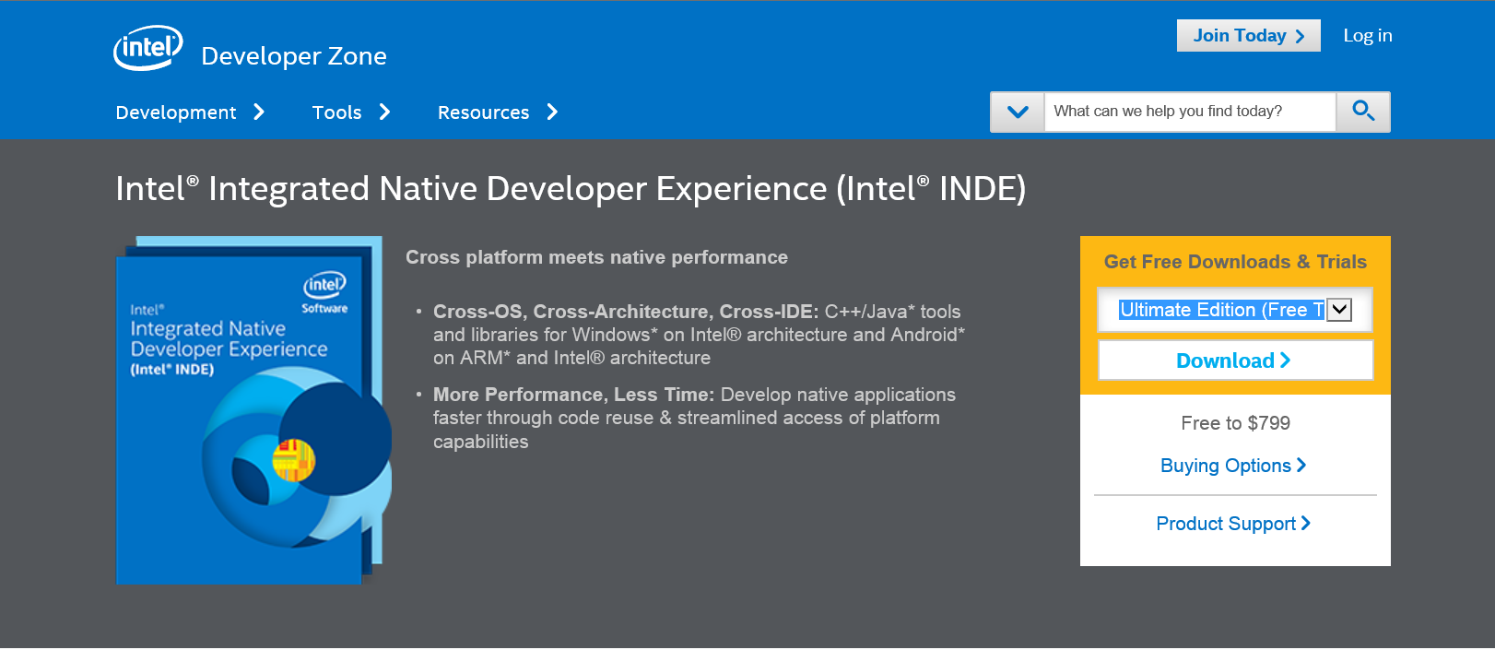Viewport: 1495px width, 650px height.
Task: Click the Intel INDE product box image
Action: [253, 410]
